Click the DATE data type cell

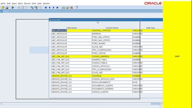pos(148,82)
